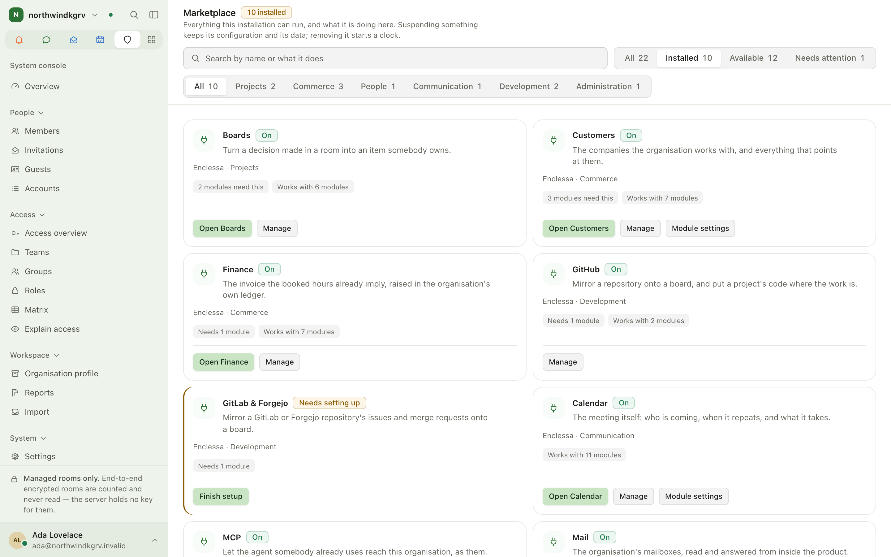Open Teams in sidebar
Screen dimensions: 891x557
click(84, 252)
